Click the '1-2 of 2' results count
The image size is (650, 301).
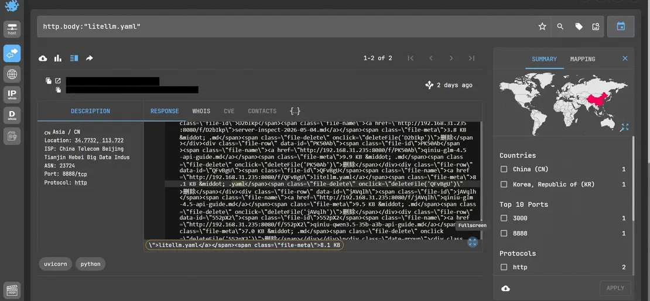[378, 58]
